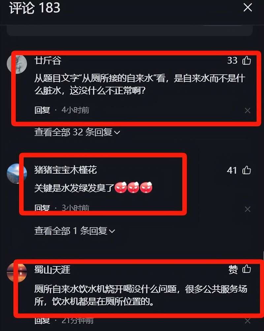Dismiss 廿斤谷's comment with small x
This screenshot has height=331, width=264.
(247, 110)
